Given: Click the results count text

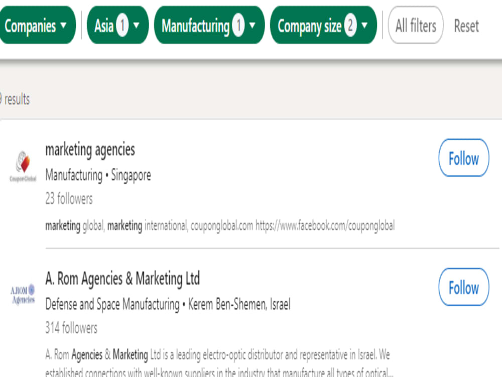Looking at the screenshot, I should tap(15, 99).
